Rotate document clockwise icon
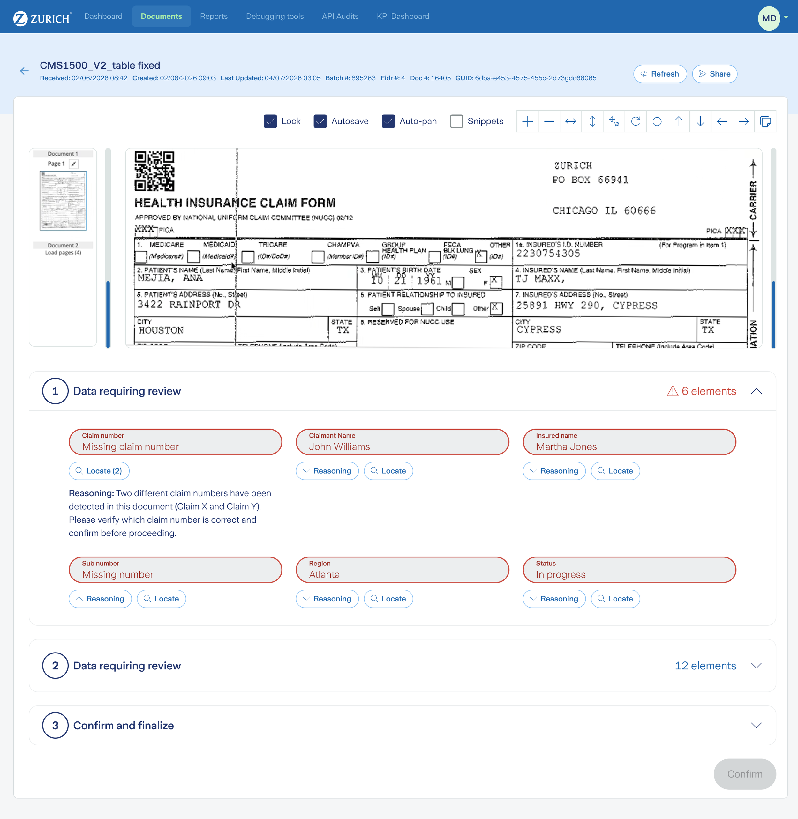Viewport: 798px width, 819px height. pyautogui.click(x=636, y=122)
